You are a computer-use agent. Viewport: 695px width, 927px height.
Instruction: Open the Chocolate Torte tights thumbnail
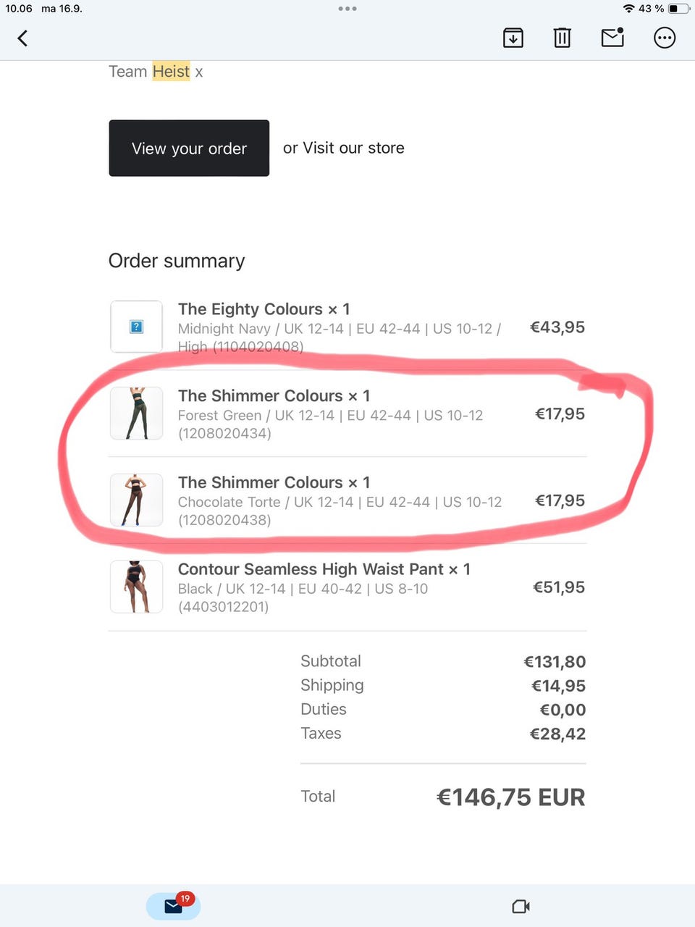(x=136, y=500)
